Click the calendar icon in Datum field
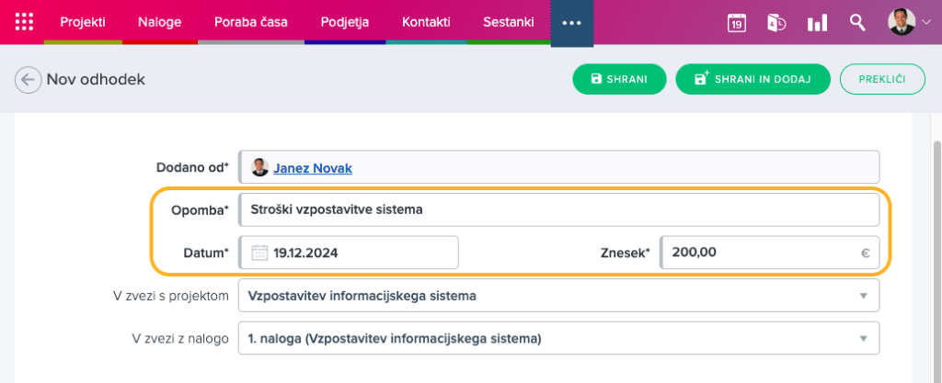 click(258, 253)
